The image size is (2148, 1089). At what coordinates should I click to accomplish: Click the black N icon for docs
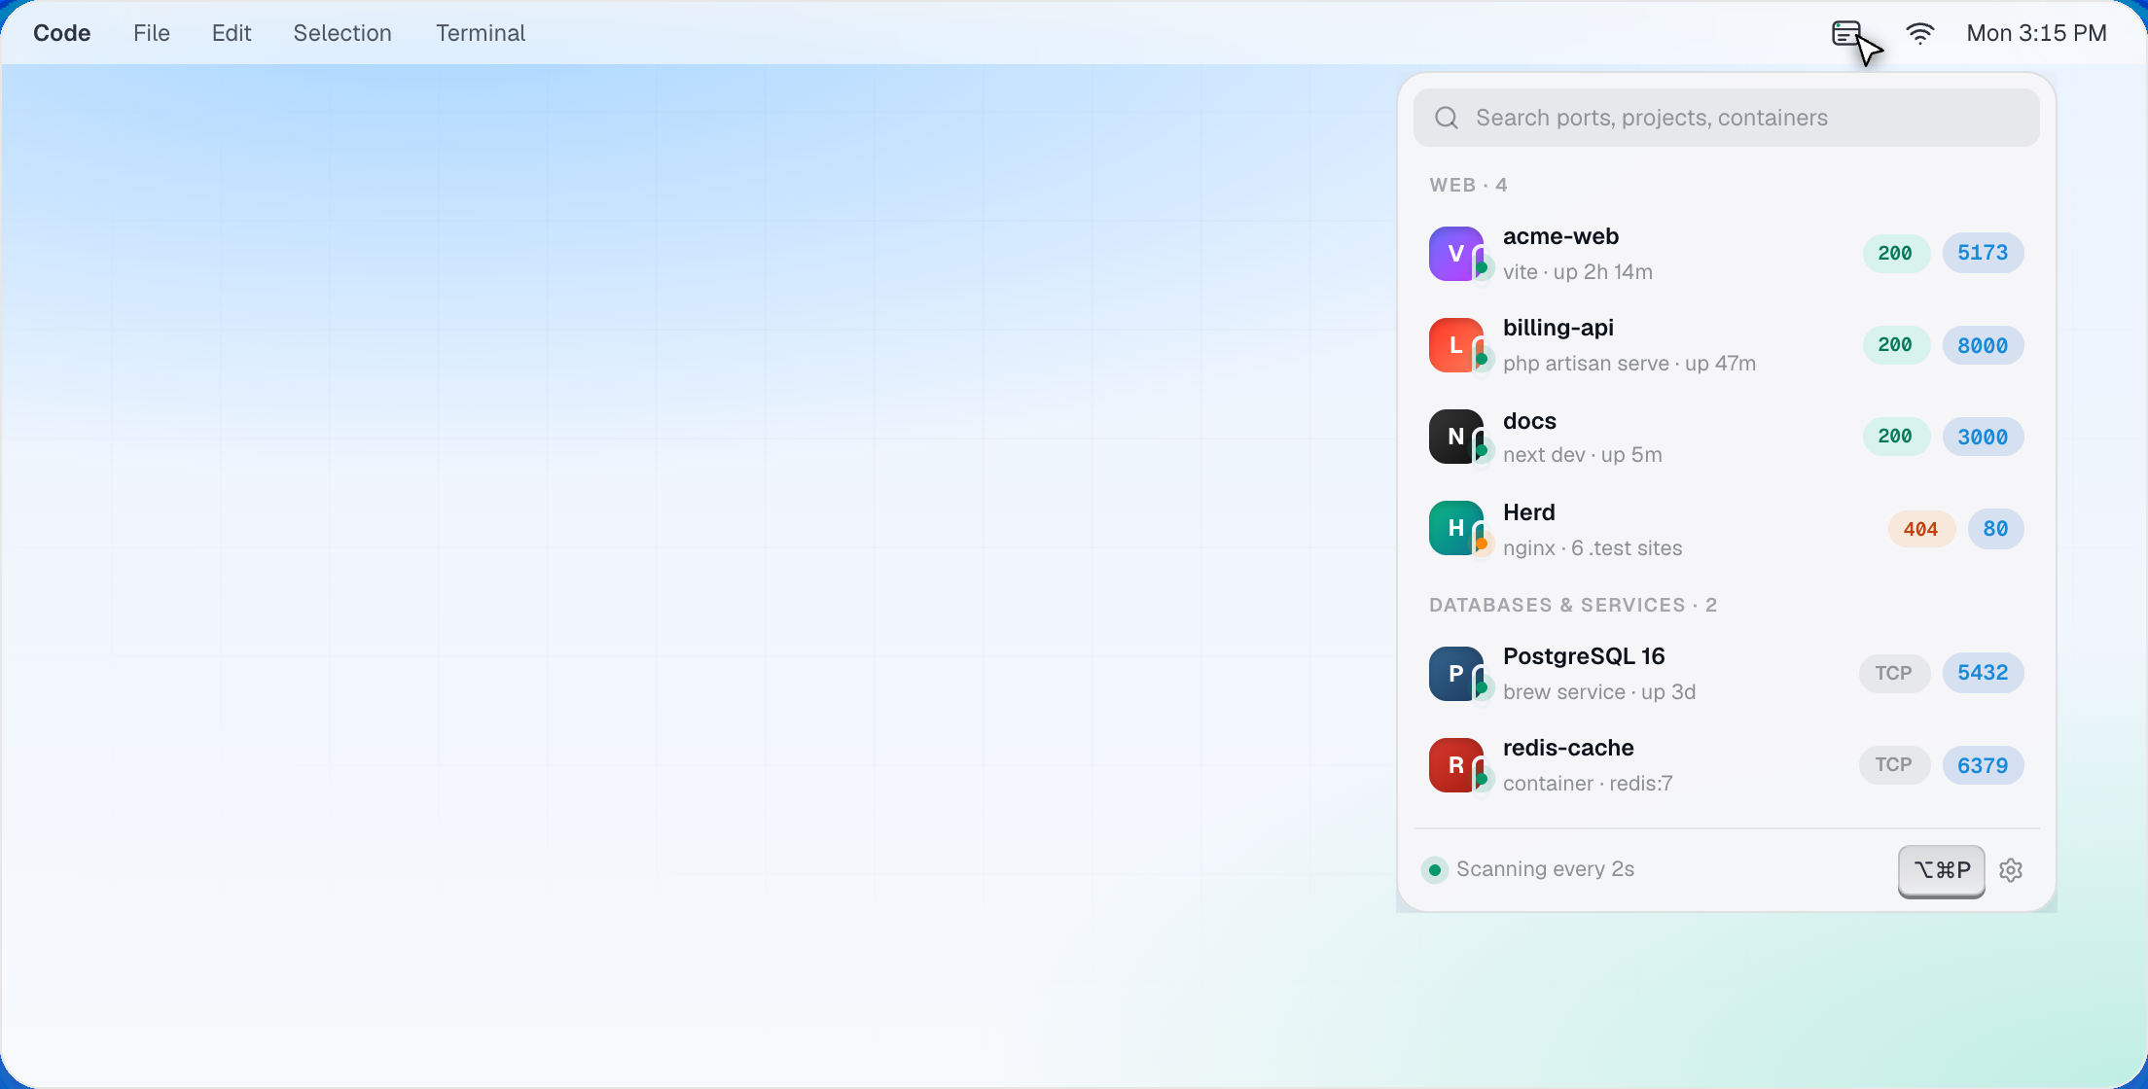[x=1455, y=437]
